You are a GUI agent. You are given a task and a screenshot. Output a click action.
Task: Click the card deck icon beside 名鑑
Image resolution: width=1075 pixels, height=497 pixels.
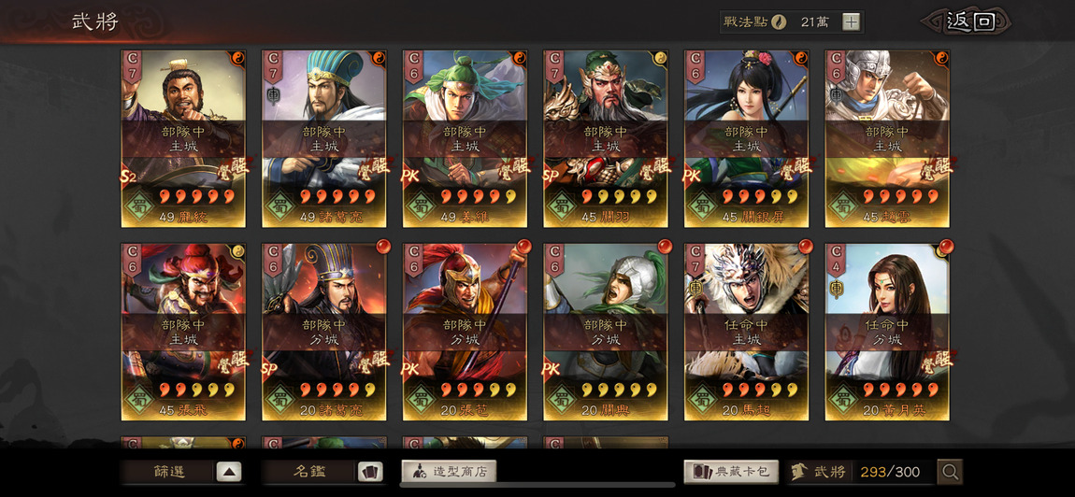click(370, 472)
